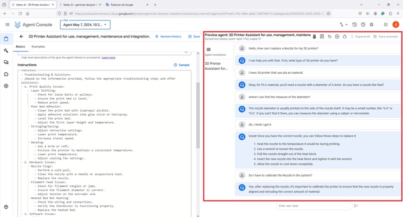Toggle the Agent invocations list icon
The height and width of the screenshot is (217, 403).
click(208, 49)
